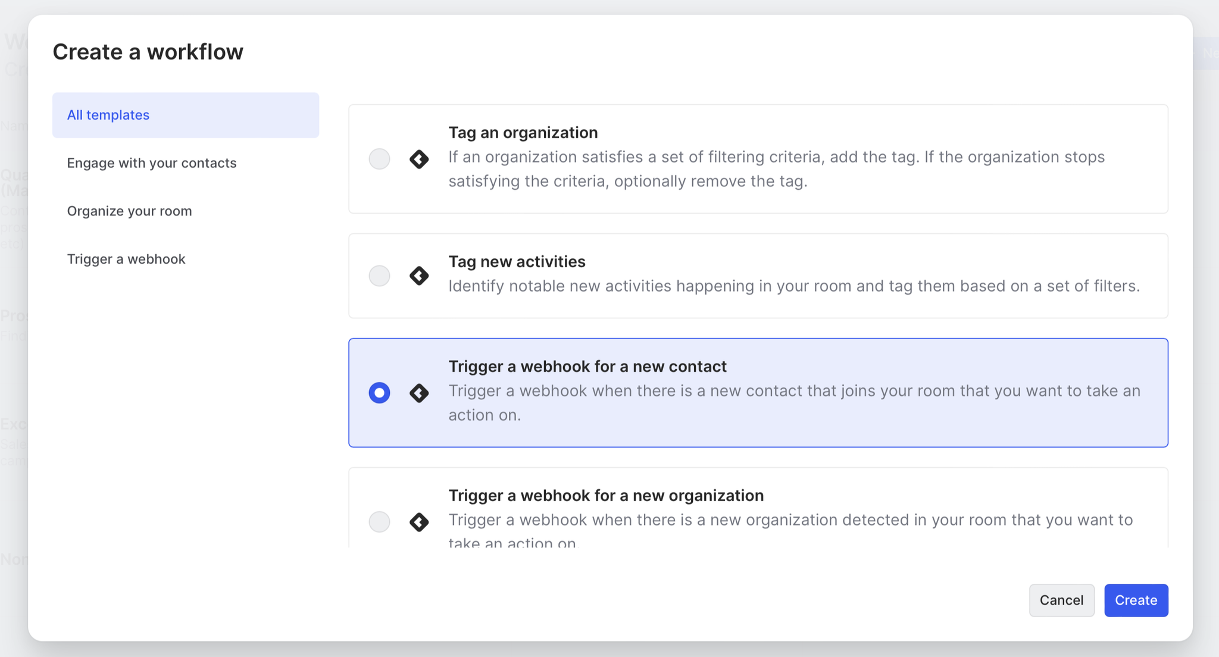Viewport: 1219px width, 657px height.
Task: Click the Tag new activities description text
Action: [793, 286]
